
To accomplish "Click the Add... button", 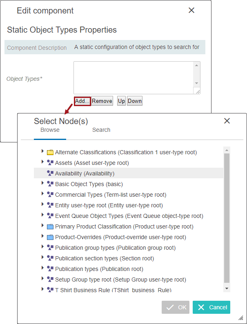I will [82, 101].
